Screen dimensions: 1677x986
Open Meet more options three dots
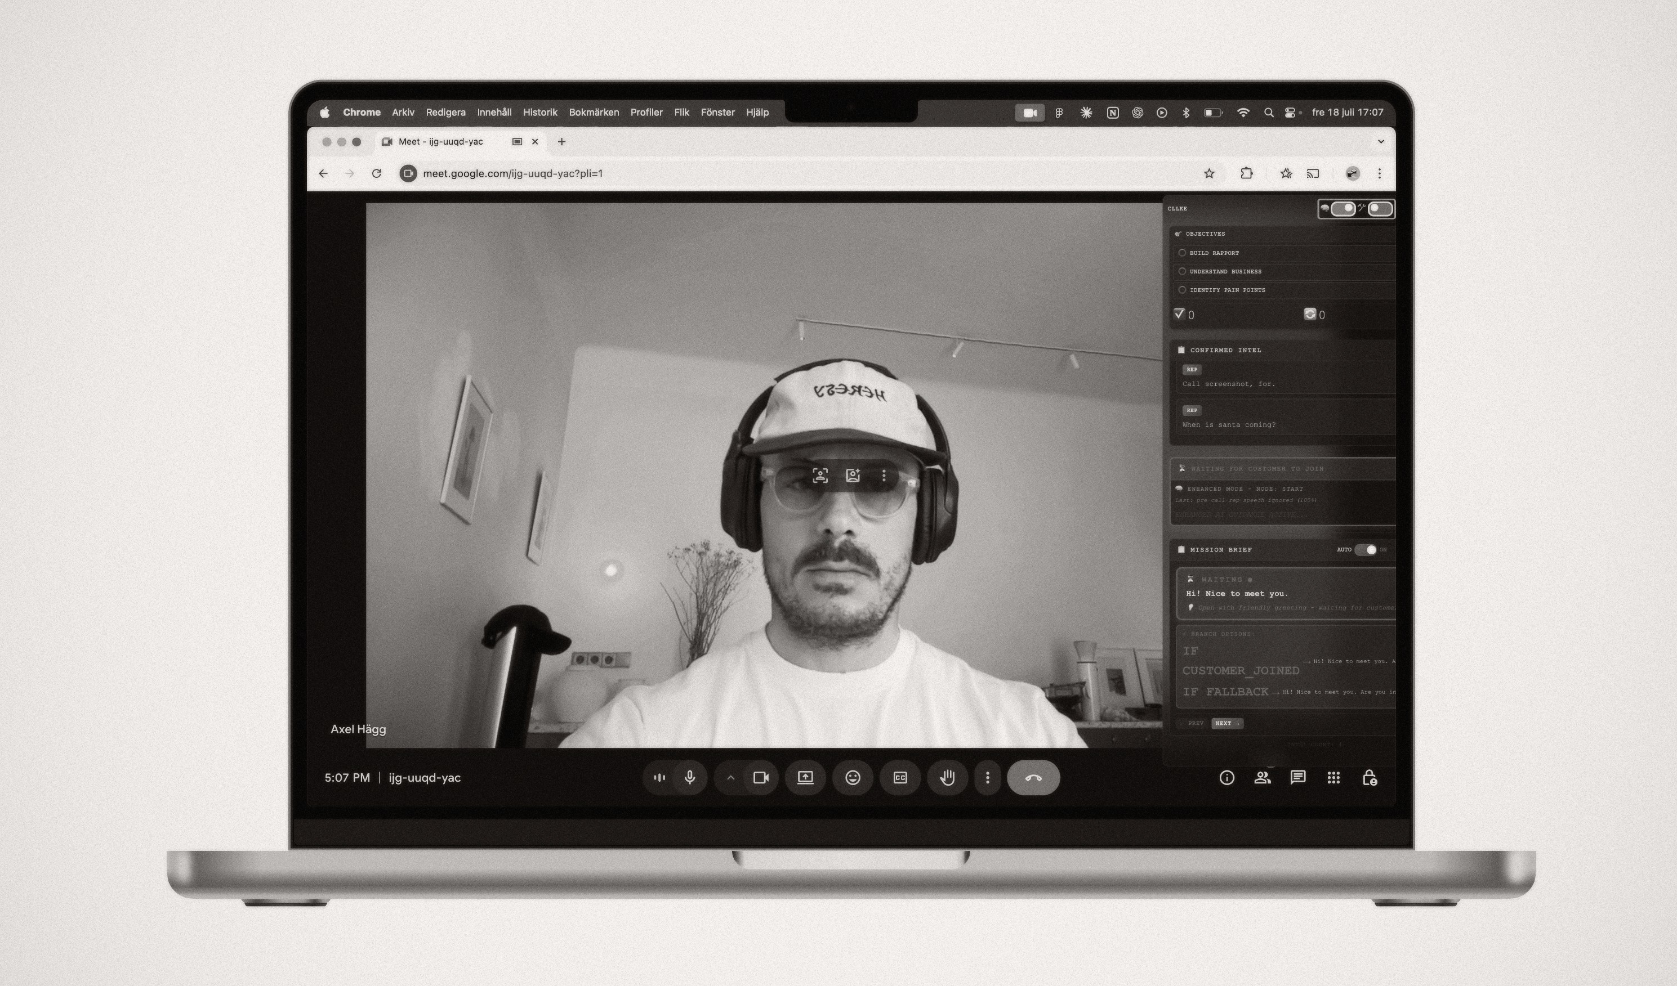click(x=987, y=777)
